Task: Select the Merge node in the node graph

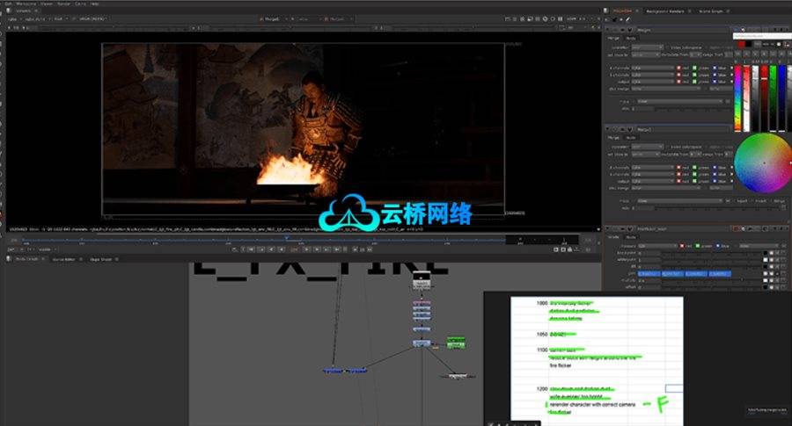Action: (x=421, y=284)
